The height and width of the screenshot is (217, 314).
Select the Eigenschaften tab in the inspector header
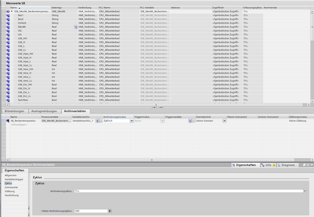tap(244, 165)
